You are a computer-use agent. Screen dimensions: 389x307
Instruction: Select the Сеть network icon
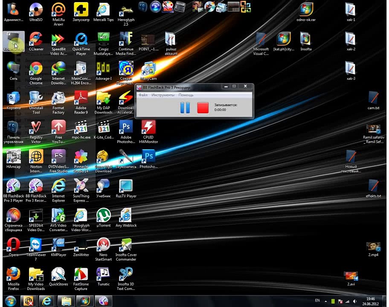[x=13, y=71]
